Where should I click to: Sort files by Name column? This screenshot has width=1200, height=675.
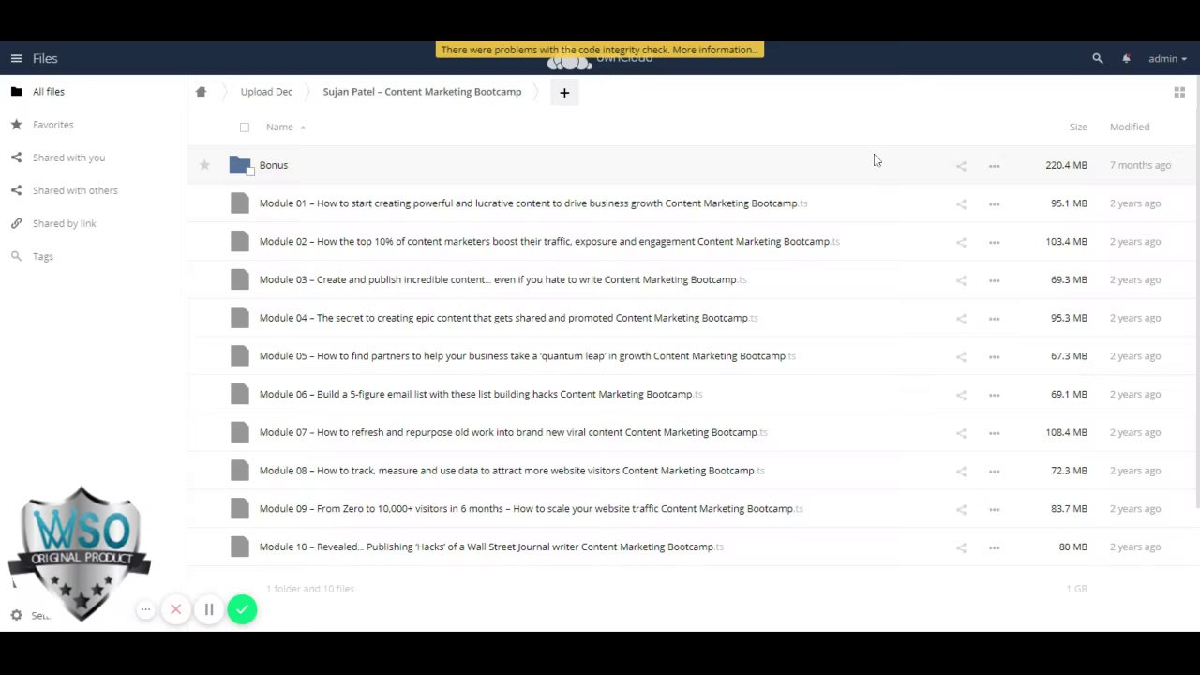click(279, 127)
